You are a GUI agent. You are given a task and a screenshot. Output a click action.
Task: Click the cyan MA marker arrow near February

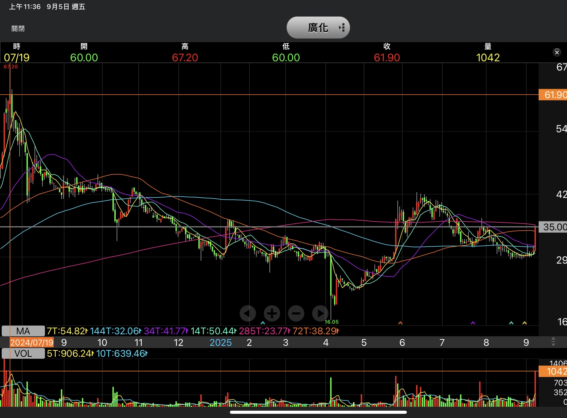point(263,323)
